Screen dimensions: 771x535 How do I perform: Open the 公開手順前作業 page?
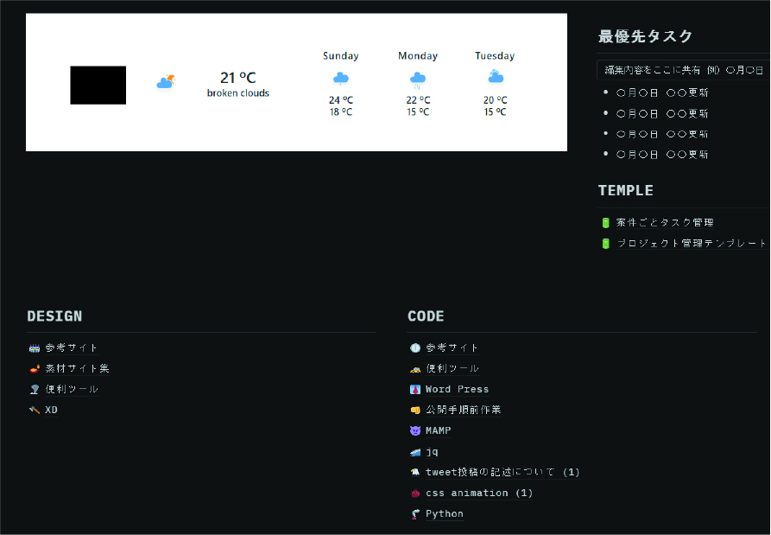pos(463,411)
